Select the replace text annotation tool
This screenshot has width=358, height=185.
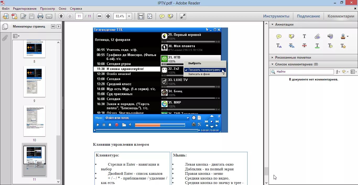tap(292, 46)
